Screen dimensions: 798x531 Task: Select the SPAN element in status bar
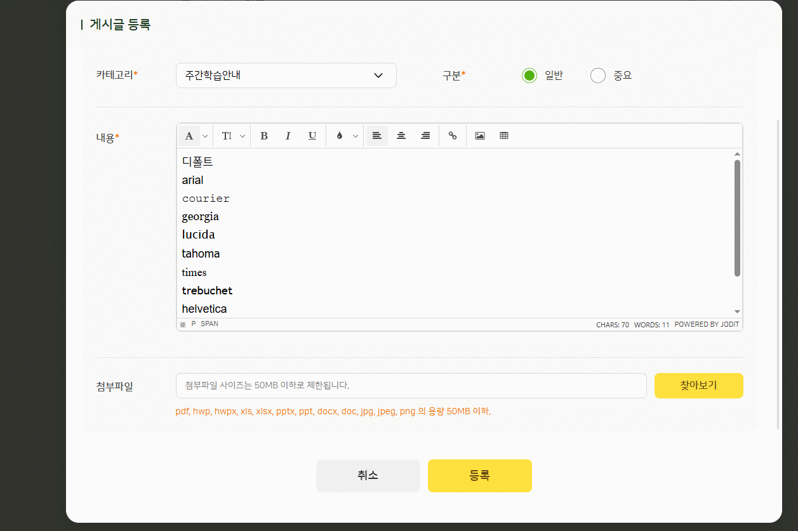(209, 324)
